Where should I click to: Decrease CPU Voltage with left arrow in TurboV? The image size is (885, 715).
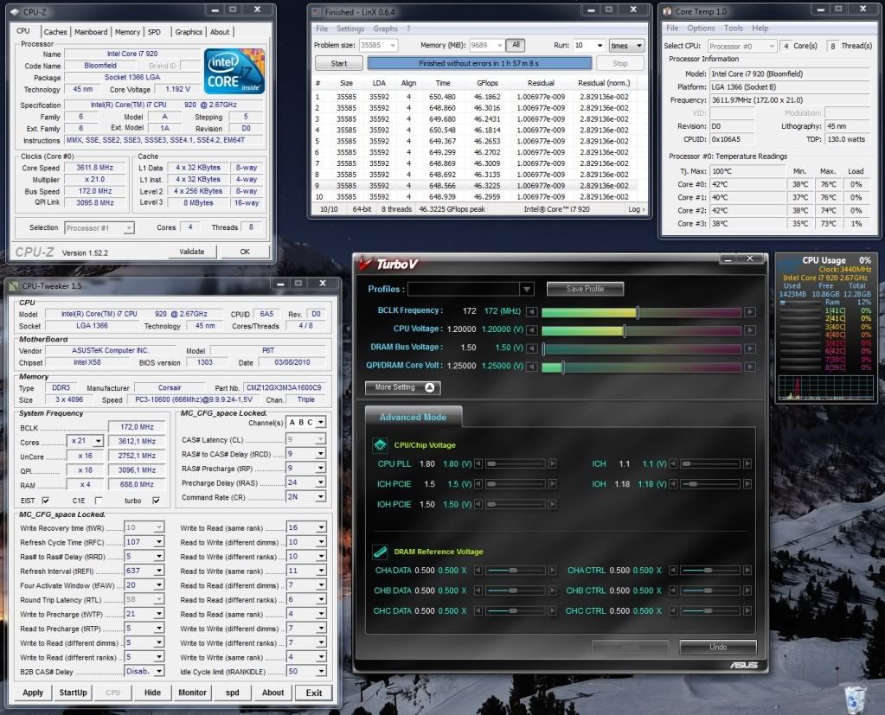(x=531, y=330)
